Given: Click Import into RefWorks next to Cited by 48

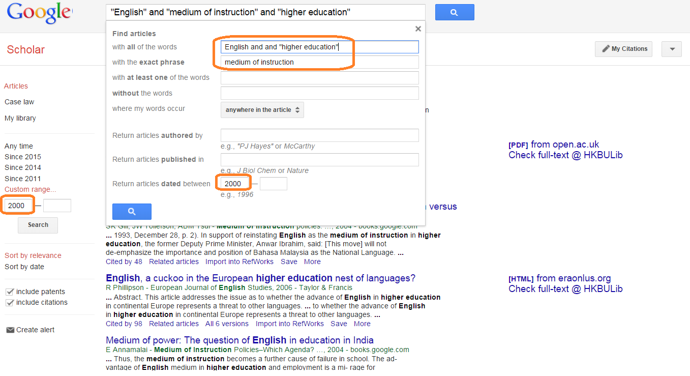Looking at the screenshot, I should pyautogui.click(x=239, y=262).
